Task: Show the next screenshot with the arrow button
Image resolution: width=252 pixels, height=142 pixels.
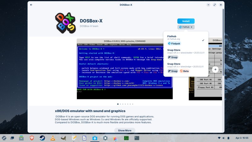Action: coord(215,69)
